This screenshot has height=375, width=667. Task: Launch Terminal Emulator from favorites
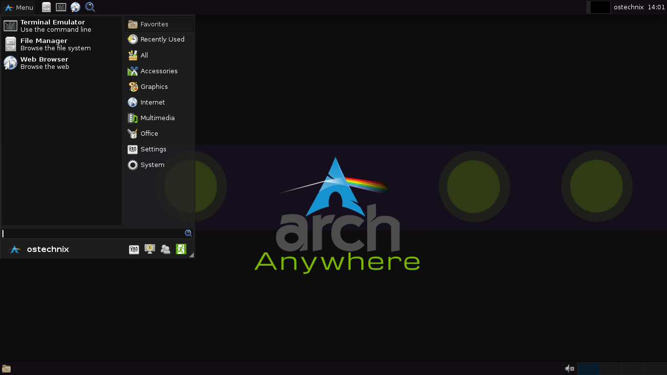pyautogui.click(x=62, y=26)
